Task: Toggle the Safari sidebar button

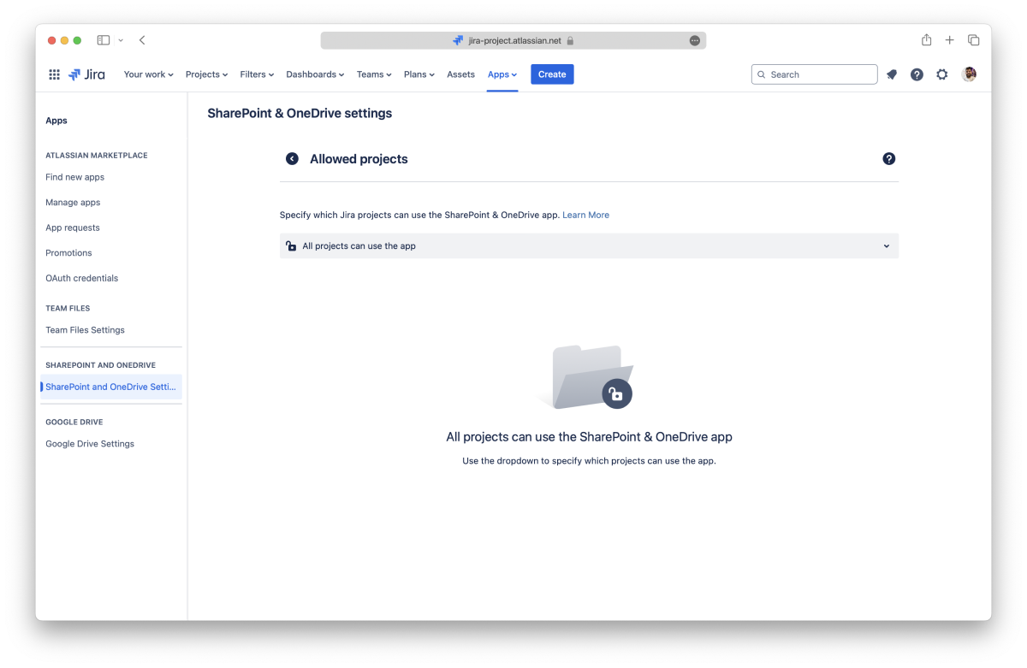Action: pyautogui.click(x=104, y=40)
